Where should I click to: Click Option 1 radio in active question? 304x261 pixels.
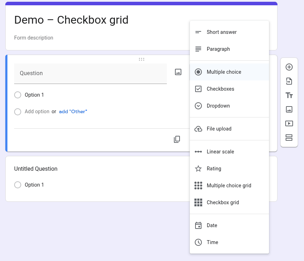(18, 95)
